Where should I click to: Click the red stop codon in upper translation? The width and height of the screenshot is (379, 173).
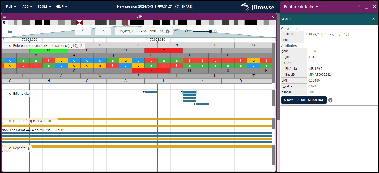(164, 50)
